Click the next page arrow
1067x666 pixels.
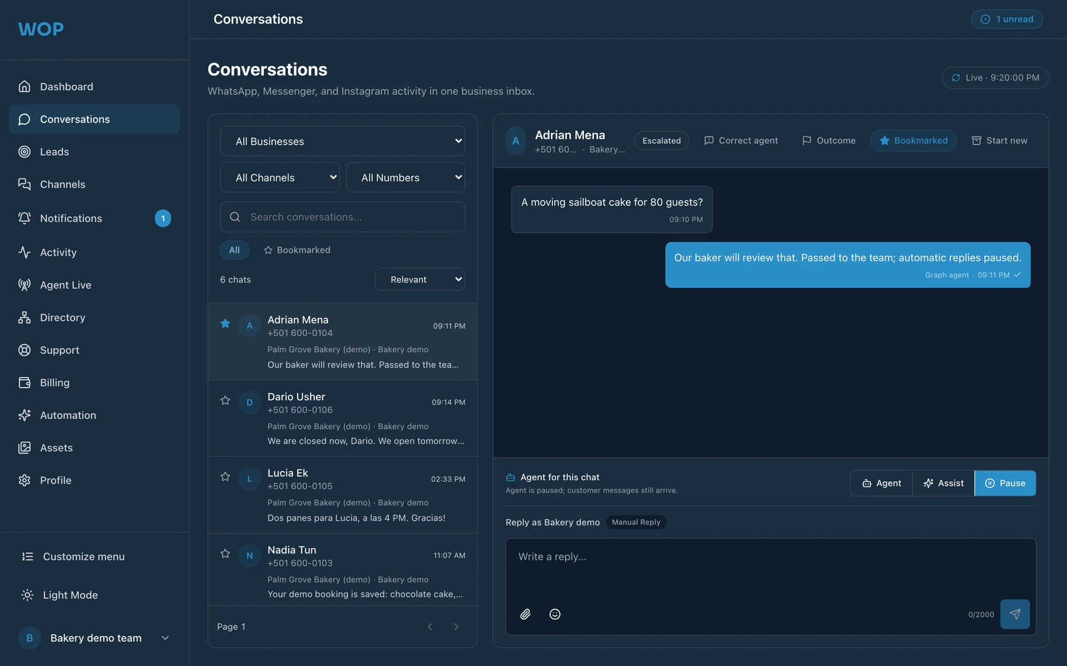[456, 627]
